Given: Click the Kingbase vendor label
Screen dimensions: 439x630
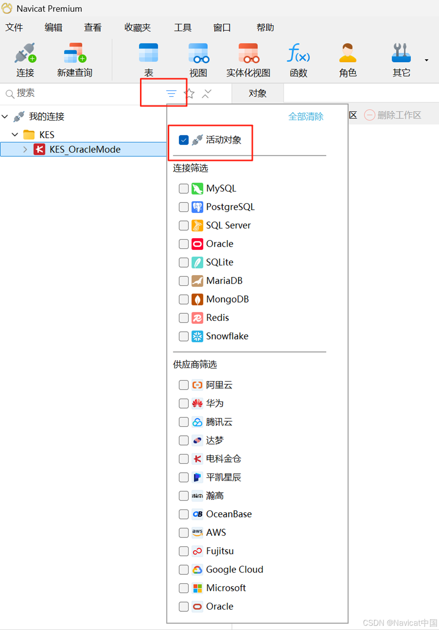Looking at the screenshot, I should click(224, 459).
